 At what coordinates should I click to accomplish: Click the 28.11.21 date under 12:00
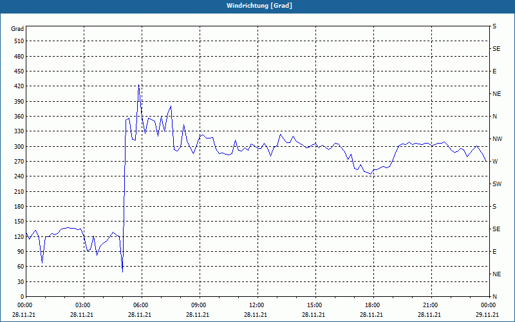pos(255,314)
